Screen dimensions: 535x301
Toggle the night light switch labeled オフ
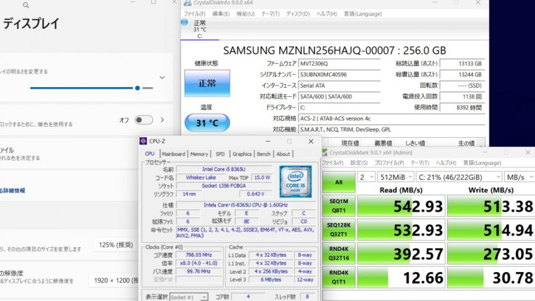point(143,120)
